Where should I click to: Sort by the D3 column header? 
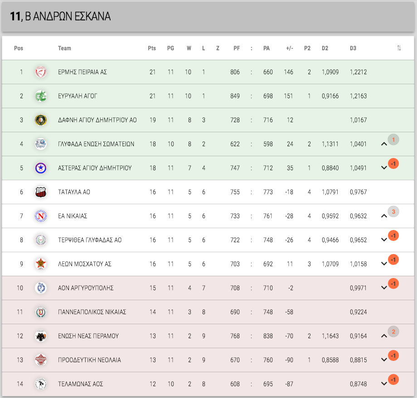point(353,48)
